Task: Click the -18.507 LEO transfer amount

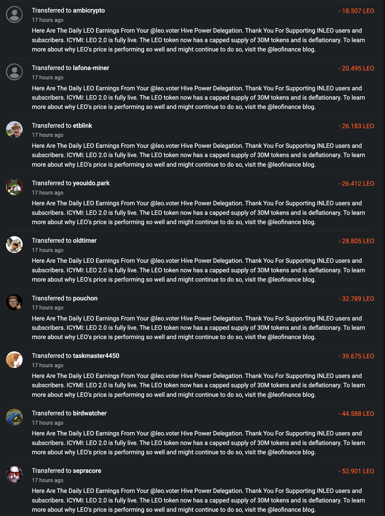Action: pos(356,11)
